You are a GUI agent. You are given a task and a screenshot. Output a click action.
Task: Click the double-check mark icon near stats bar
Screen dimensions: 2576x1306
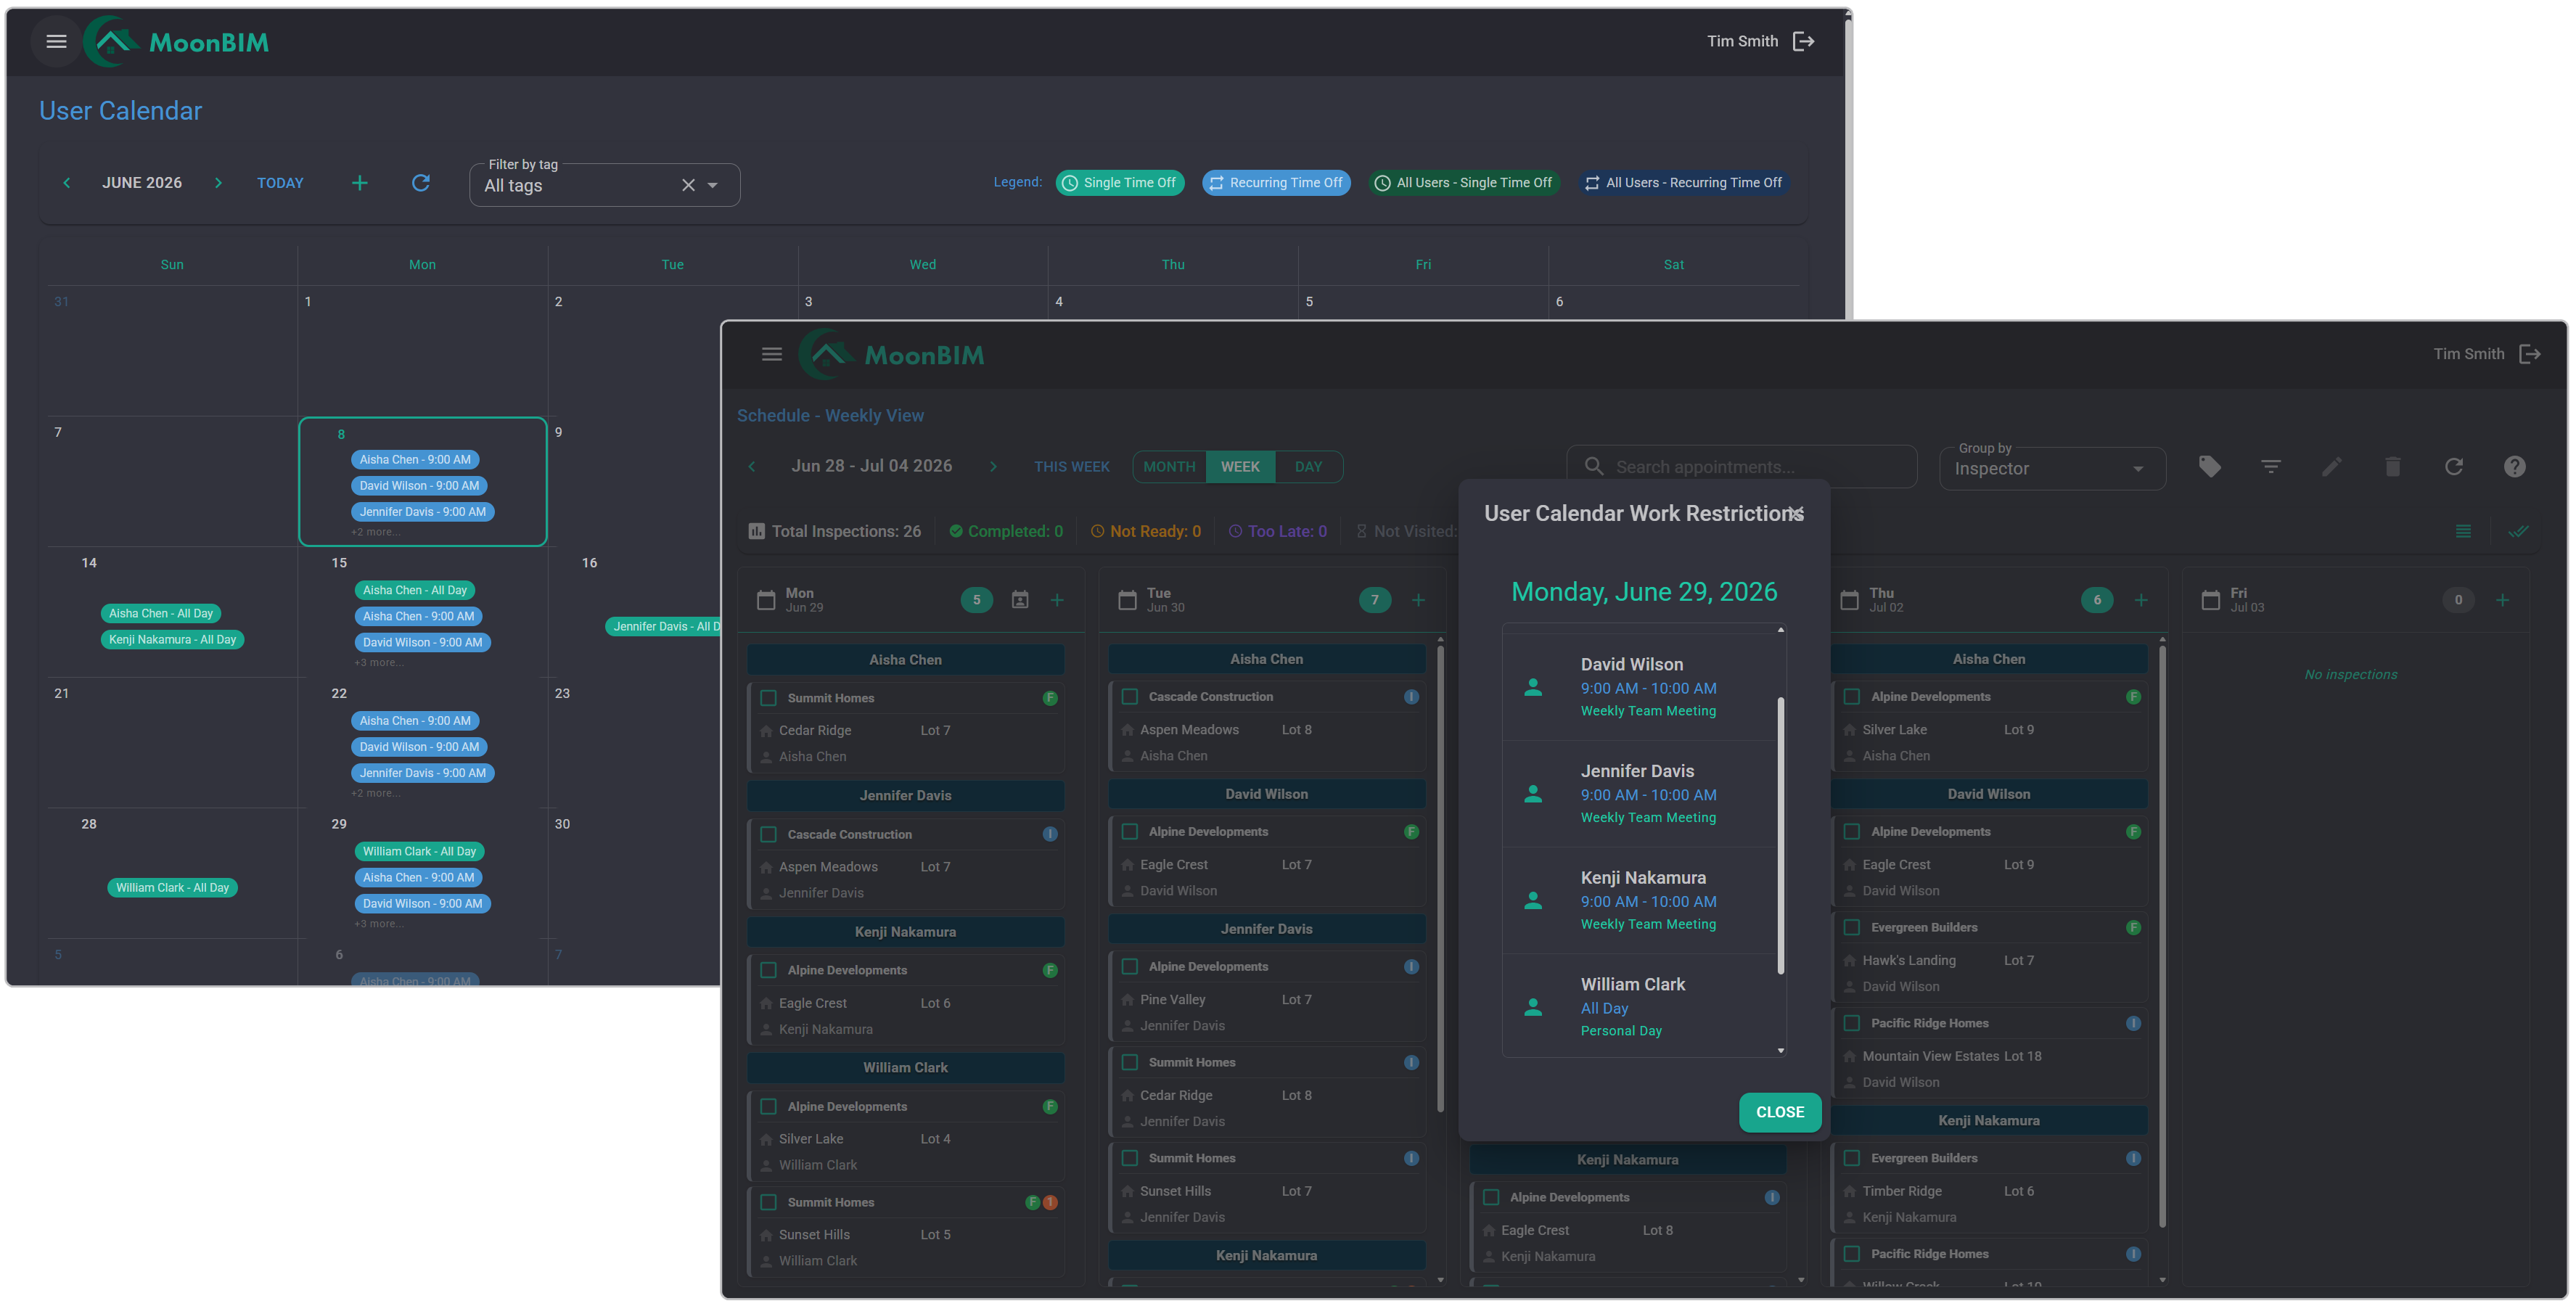(2519, 531)
